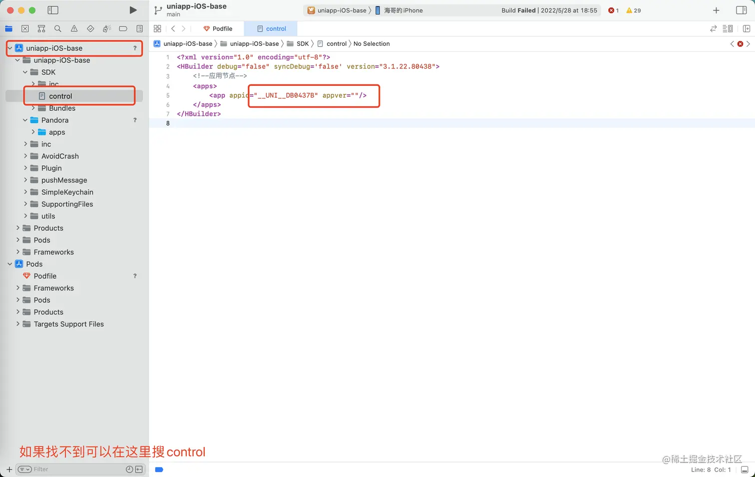
Task: Open the related items grid menu
Action: (157, 28)
